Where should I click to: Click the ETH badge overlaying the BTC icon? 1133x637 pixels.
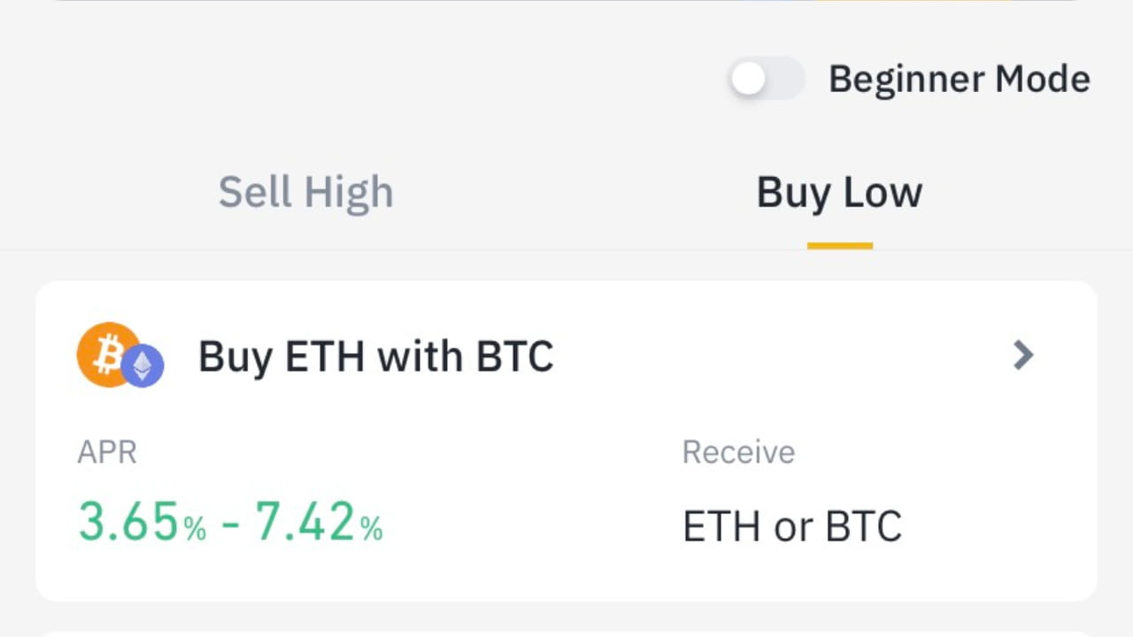pyautogui.click(x=142, y=365)
